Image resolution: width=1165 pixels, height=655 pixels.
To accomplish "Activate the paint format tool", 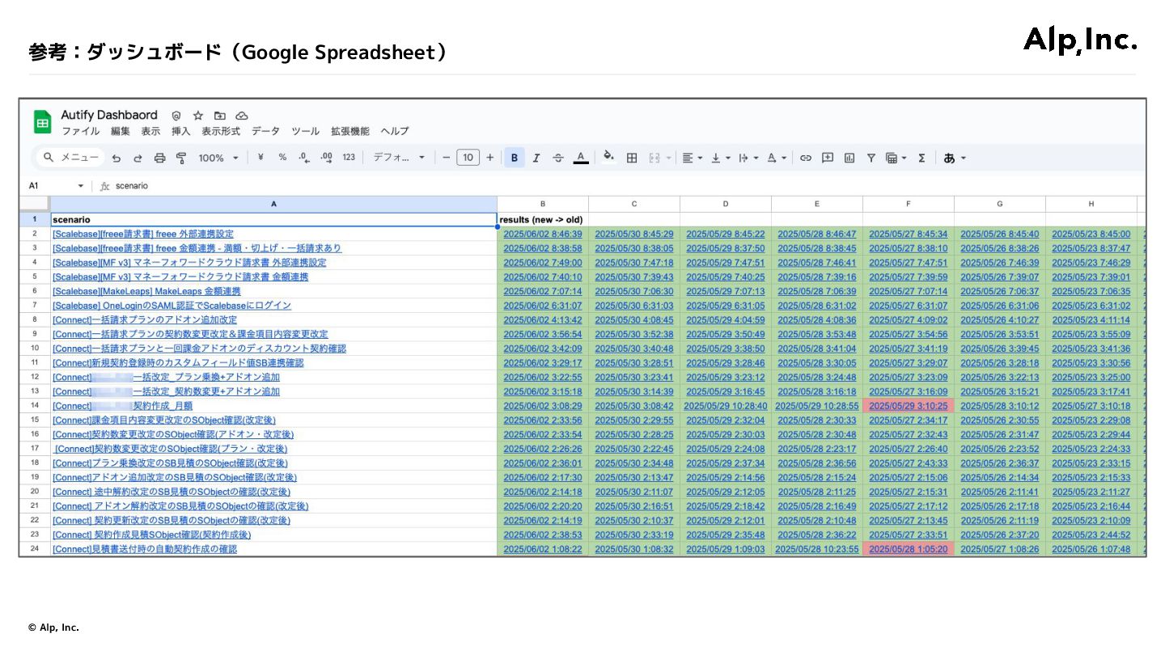I will tap(180, 158).
